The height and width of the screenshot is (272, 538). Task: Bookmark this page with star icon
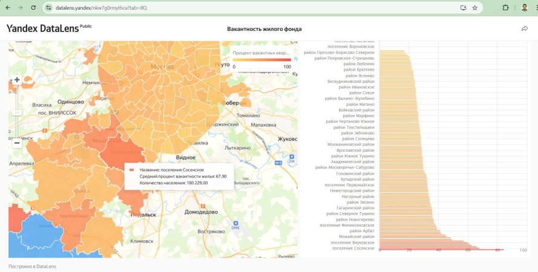(475, 8)
